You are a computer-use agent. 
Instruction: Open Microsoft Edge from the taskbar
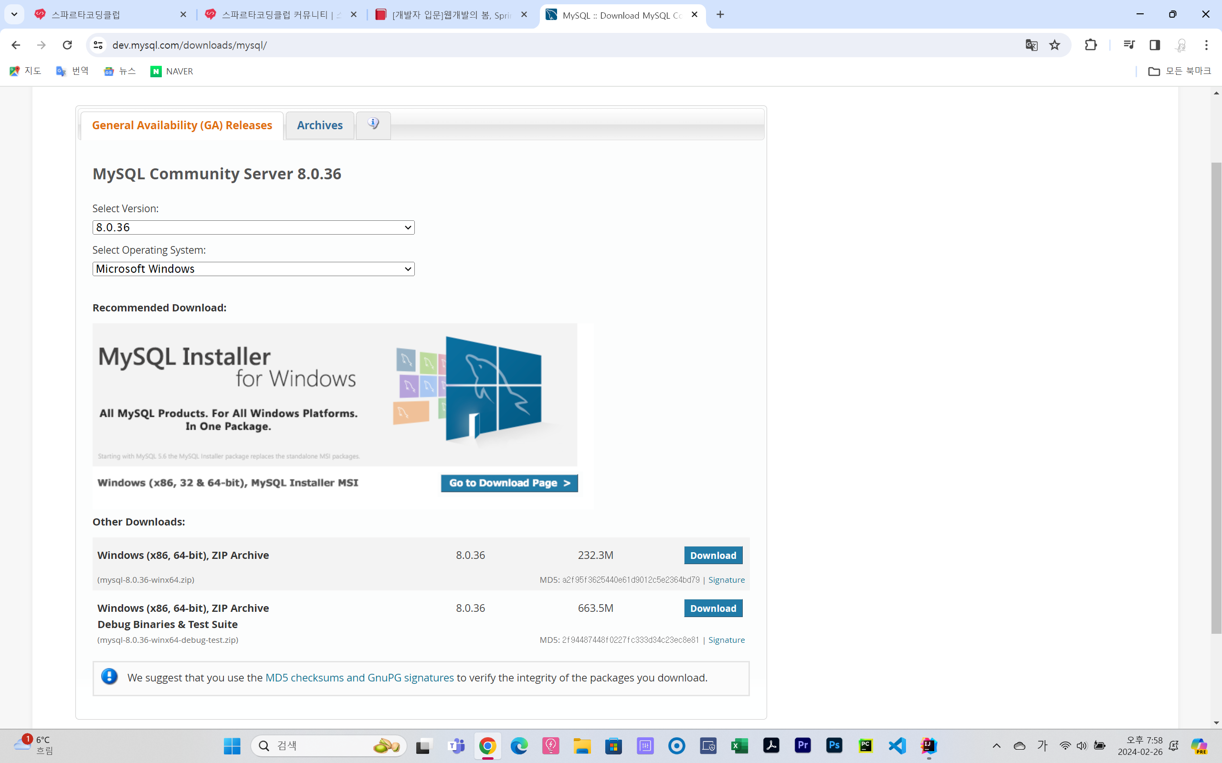point(519,745)
